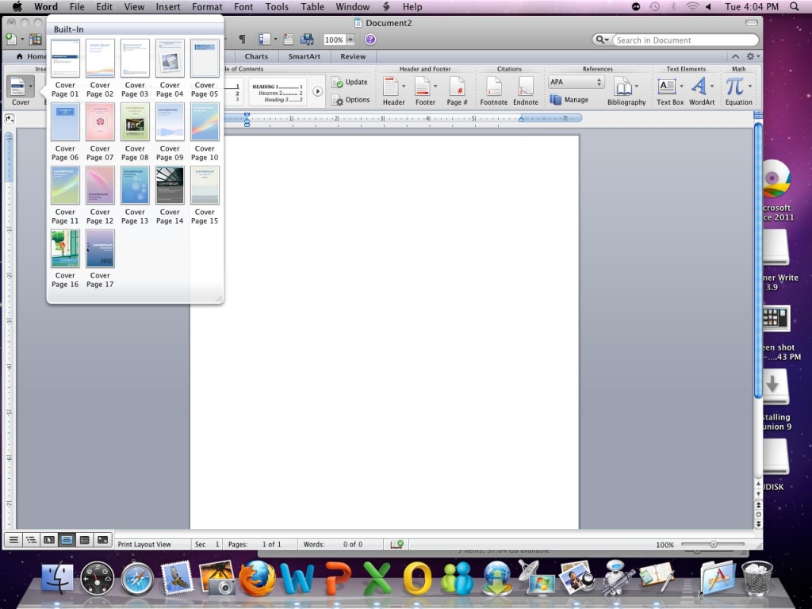Click the spelling and grammar status icon

click(x=396, y=544)
